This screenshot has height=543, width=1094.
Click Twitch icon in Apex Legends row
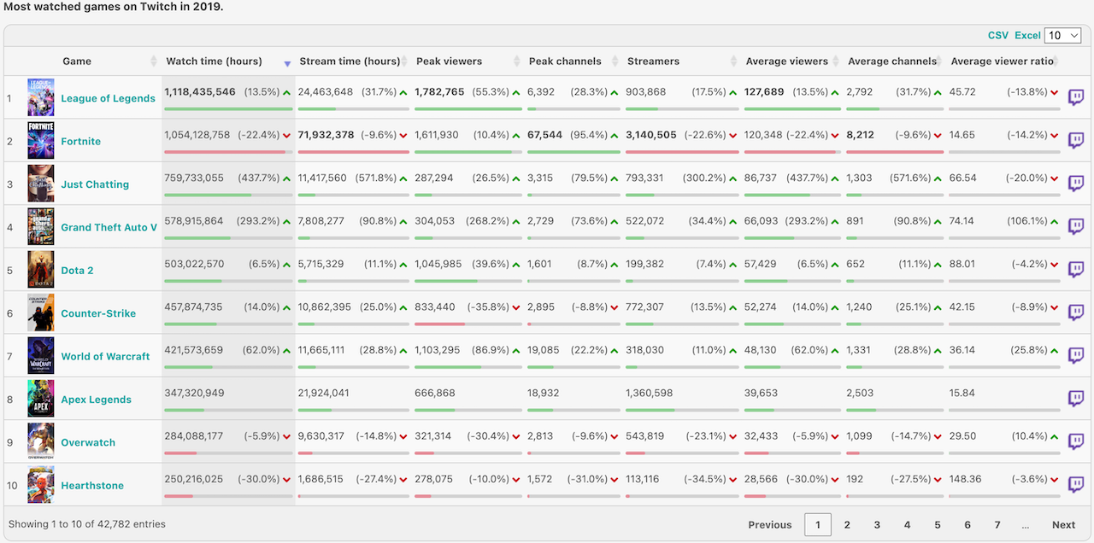point(1076,399)
